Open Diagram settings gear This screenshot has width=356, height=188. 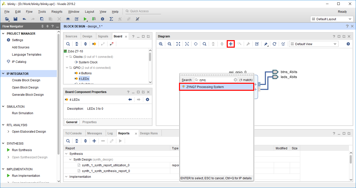tap(348, 44)
